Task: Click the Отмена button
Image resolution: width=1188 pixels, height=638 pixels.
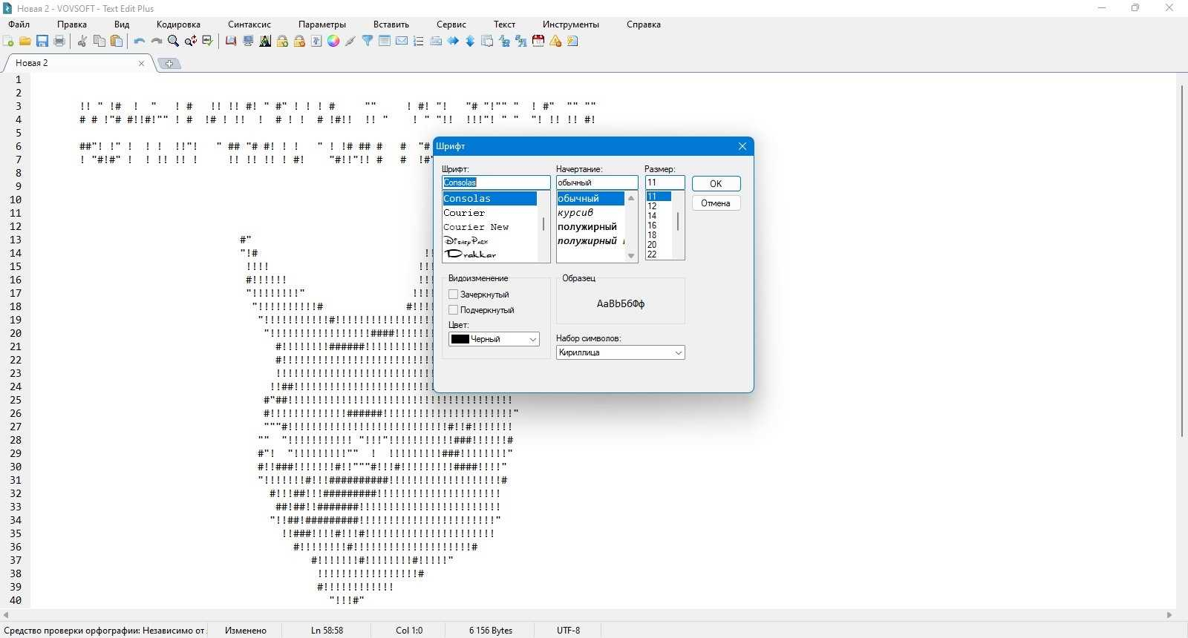Action: click(716, 203)
